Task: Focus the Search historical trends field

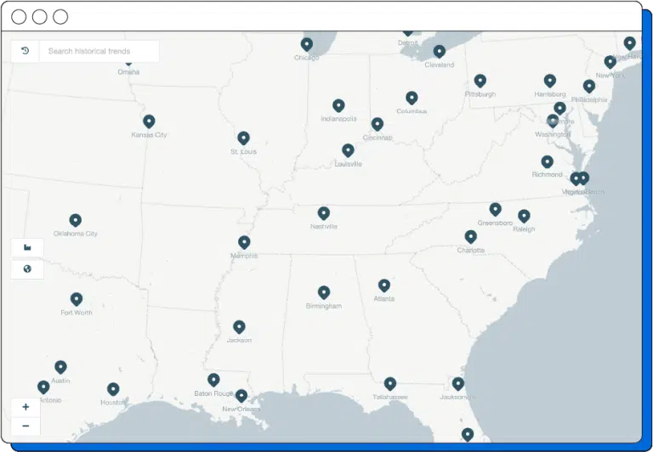Action: [99, 51]
